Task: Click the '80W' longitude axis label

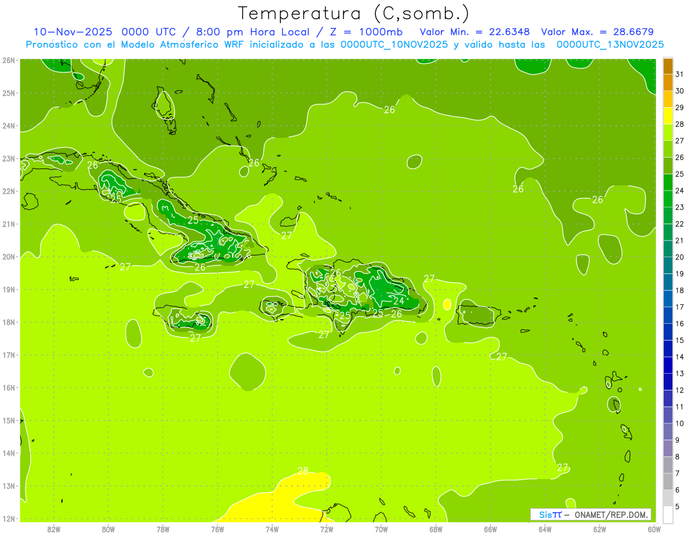Action: tap(108, 529)
